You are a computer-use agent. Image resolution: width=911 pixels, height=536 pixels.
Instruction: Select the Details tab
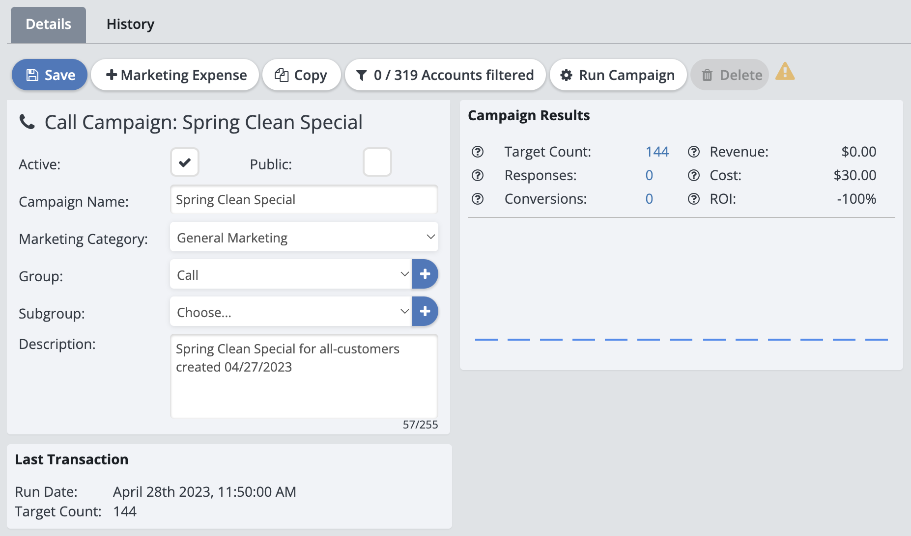click(x=48, y=25)
